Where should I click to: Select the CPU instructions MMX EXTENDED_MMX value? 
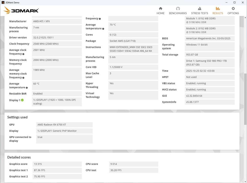point(133,49)
